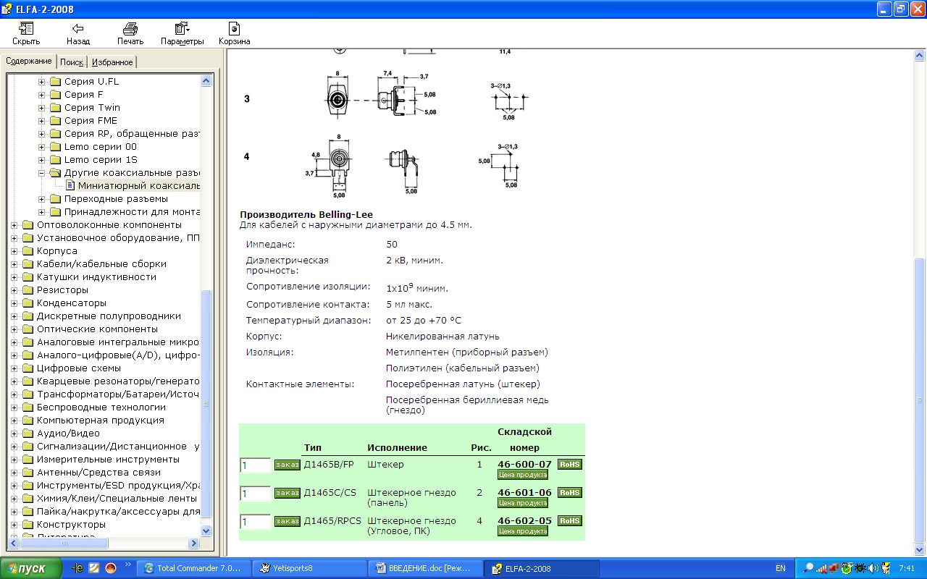Image resolution: width=927 pixels, height=579 pixels.
Task: Switch to Yetisports8 in the taskbar
Action: click(x=310, y=568)
